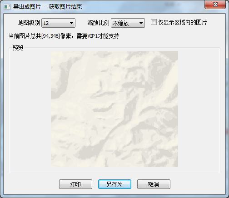Click the app icon in title bar
This screenshot has width=229, height=198.
point(7,7)
